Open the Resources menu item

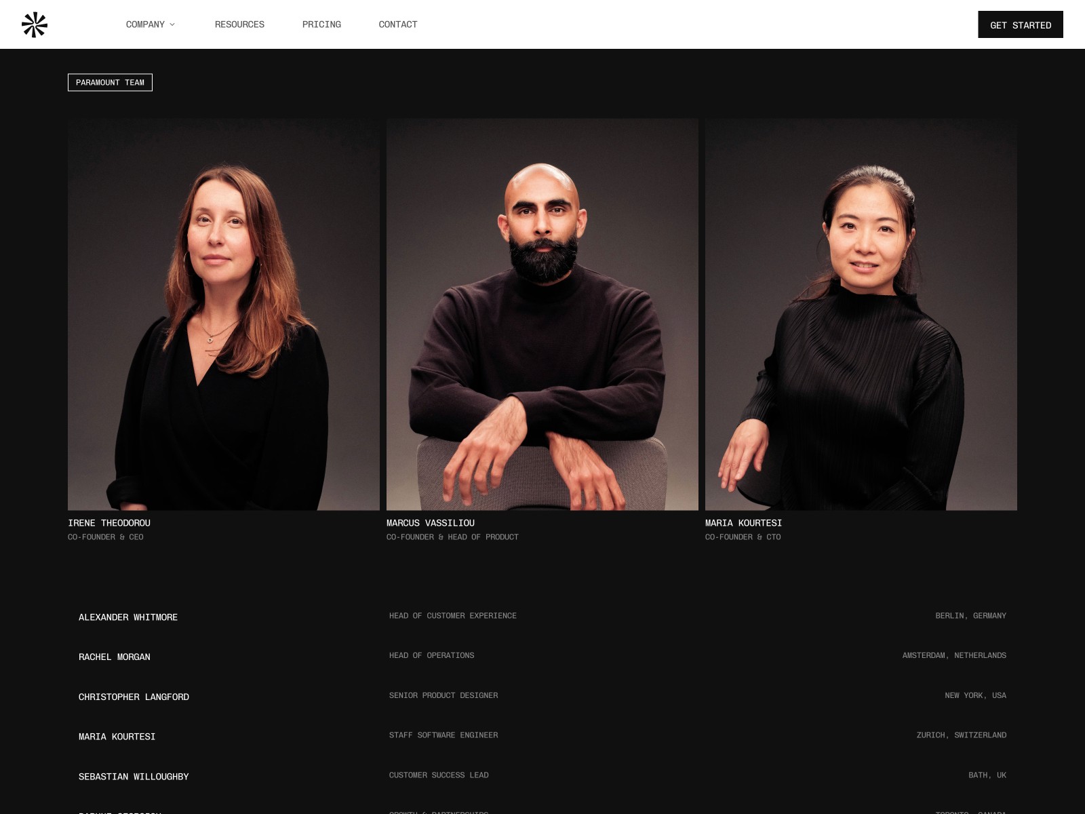(x=239, y=24)
